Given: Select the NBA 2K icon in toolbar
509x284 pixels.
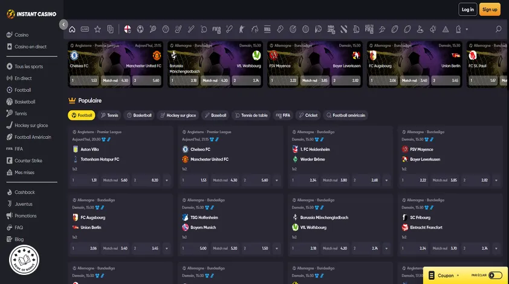Looking at the screenshot, I should pos(331,29).
